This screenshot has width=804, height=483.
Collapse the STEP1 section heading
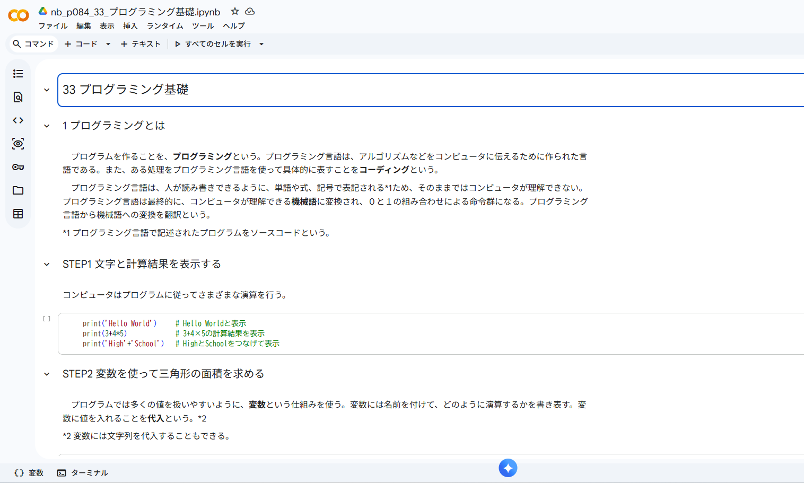pyautogui.click(x=47, y=264)
